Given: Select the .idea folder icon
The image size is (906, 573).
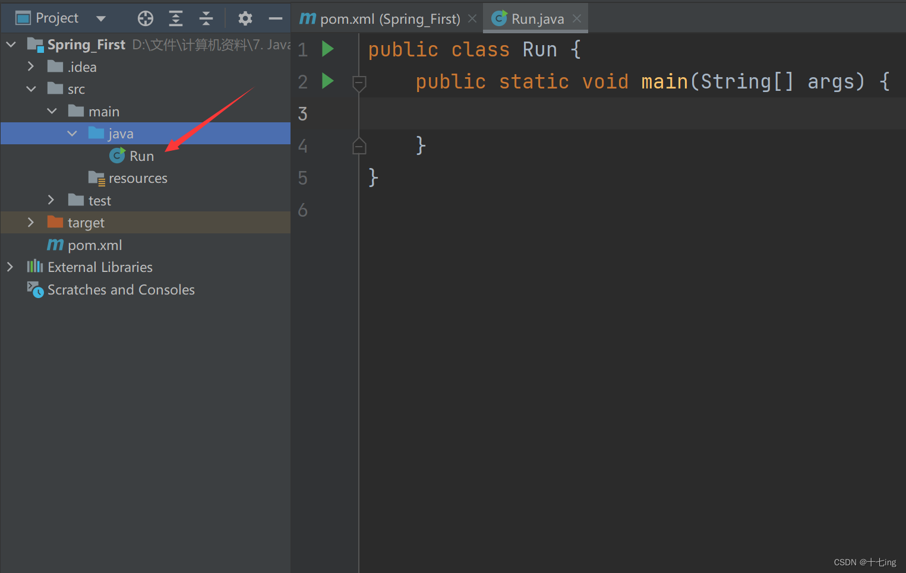Looking at the screenshot, I should coord(55,66).
